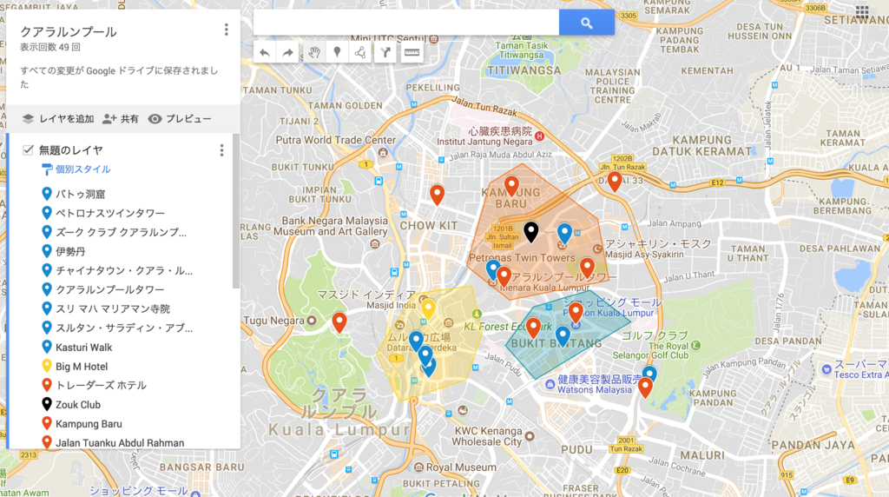Click the orange pin left of KL Forest Eco Park
Viewport: 889px width, 497px height.
(533, 328)
